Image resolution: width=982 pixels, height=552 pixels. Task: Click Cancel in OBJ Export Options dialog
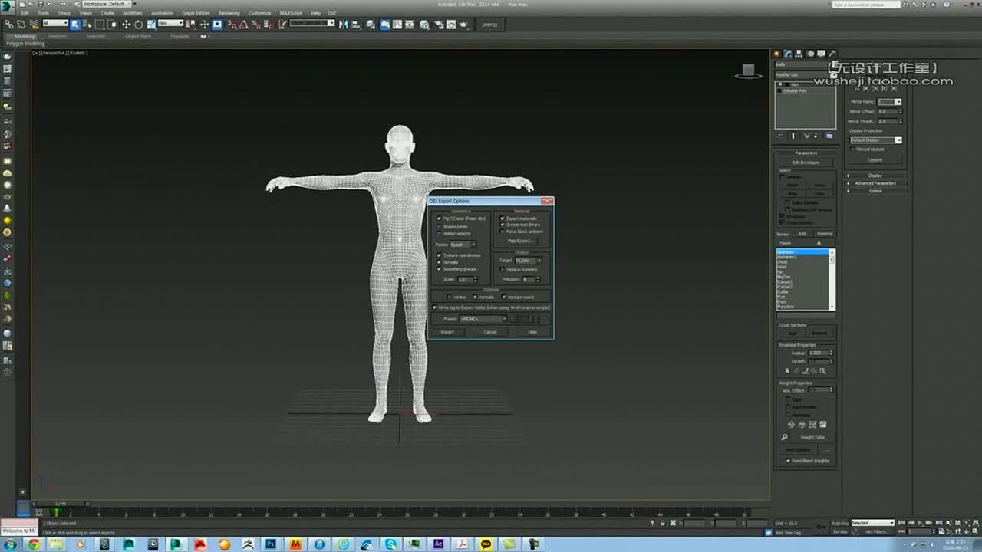[490, 332]
